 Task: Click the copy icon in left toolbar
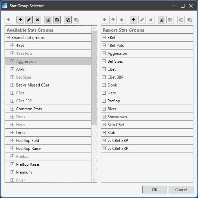click(x=68, y=20)
